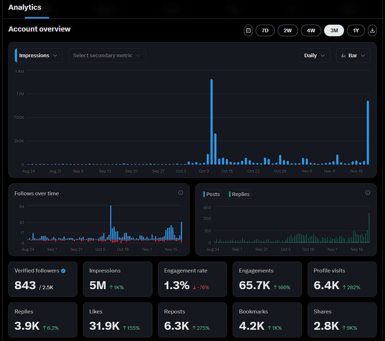The image size is (385, 341).
Task: Click the verified badge next to Verified followers
Action: tap(63, 271)
